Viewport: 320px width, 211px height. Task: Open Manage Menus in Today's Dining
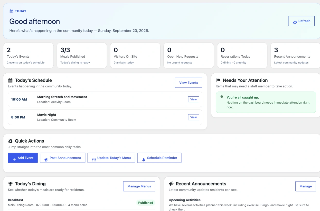pyautogui.click(x=139, y=186)
